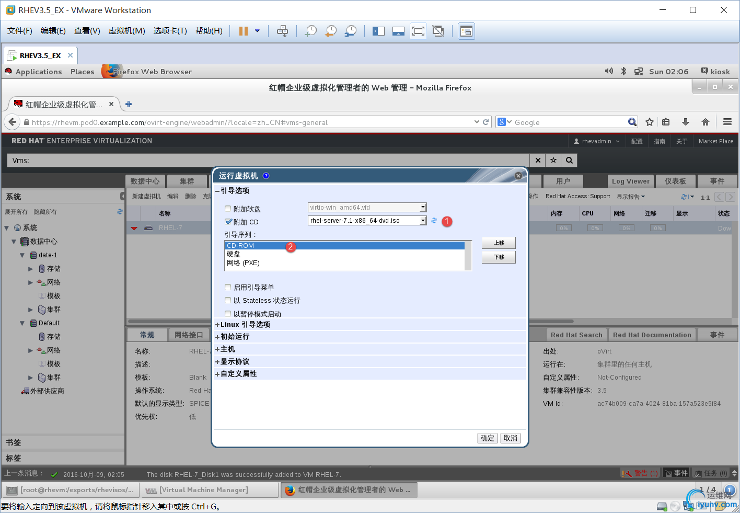Pause the virtual machine in VMware toolbar
Image resolution: width=740 pixels, height=513 pixels.
(x=243, y=31)
